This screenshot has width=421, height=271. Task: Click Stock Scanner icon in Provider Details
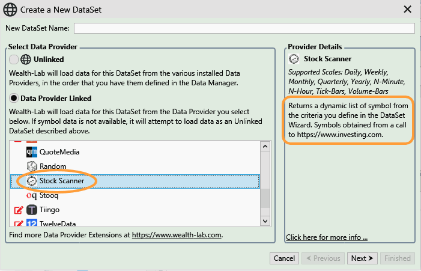click(x=294, y=59)
